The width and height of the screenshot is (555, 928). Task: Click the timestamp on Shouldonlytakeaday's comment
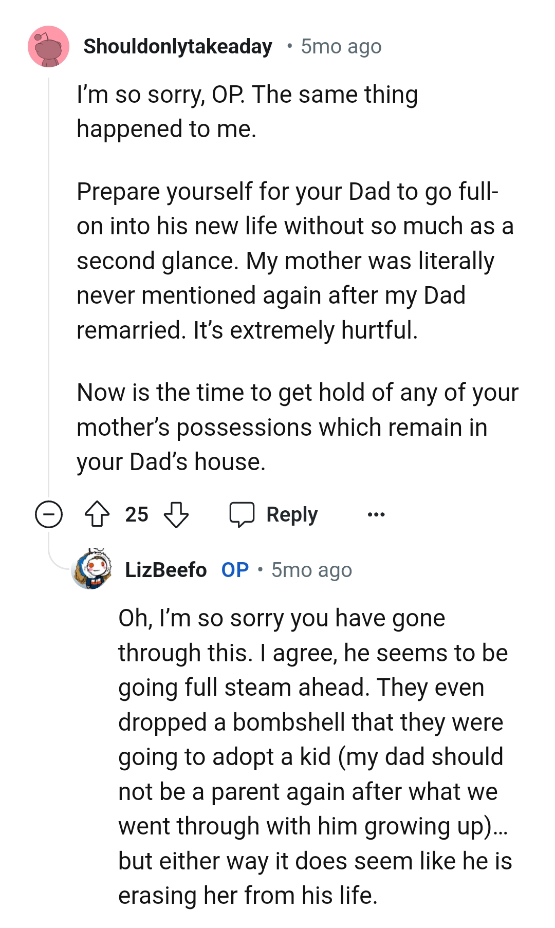[341, 47]
